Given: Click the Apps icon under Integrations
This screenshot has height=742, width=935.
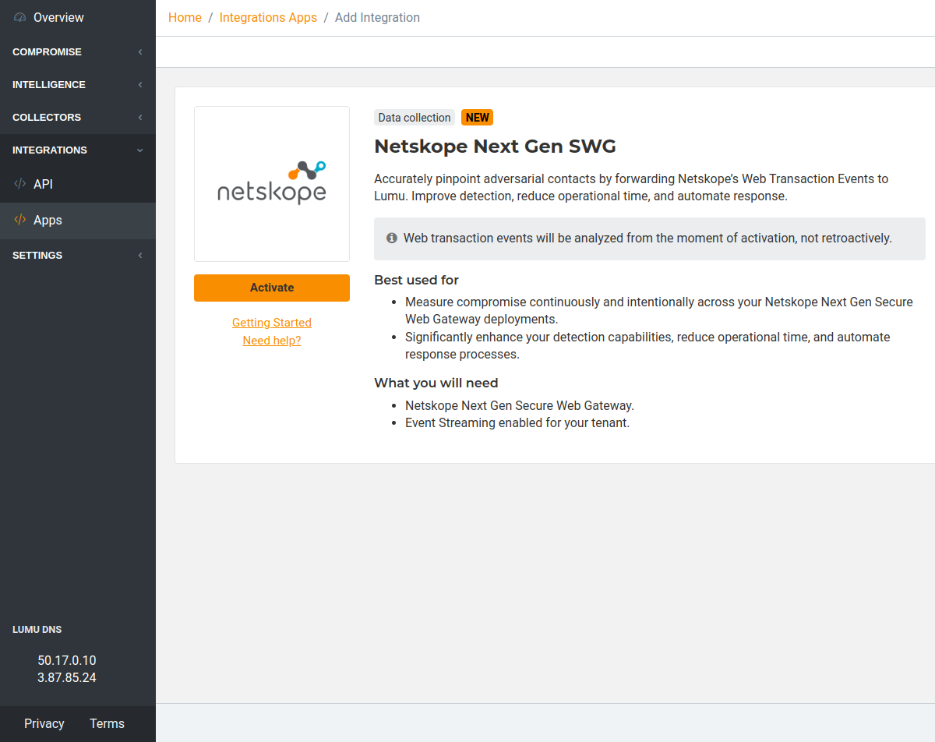Looking at the screenshot, I should coord(19,221).
